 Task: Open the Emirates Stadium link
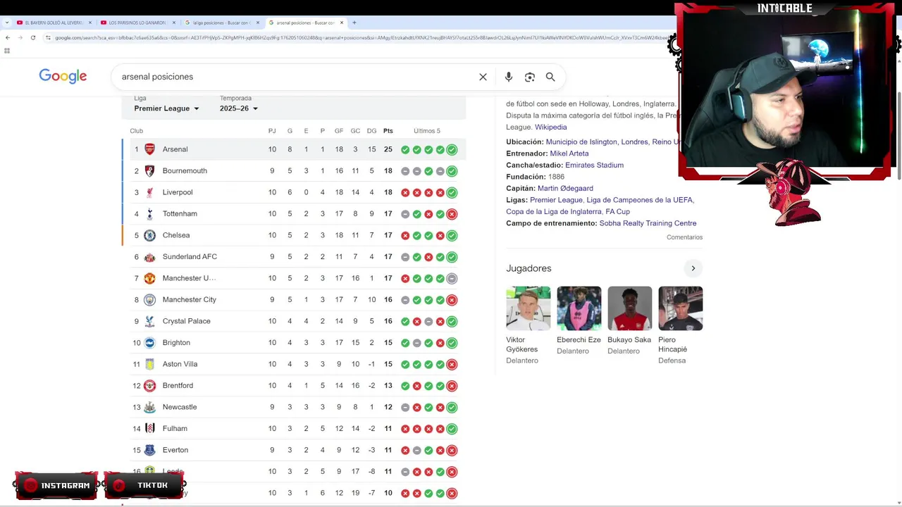594,165
